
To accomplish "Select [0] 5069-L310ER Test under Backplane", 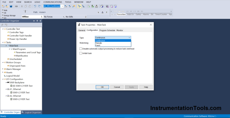I will pyautogui.click(x=22, y=86).
